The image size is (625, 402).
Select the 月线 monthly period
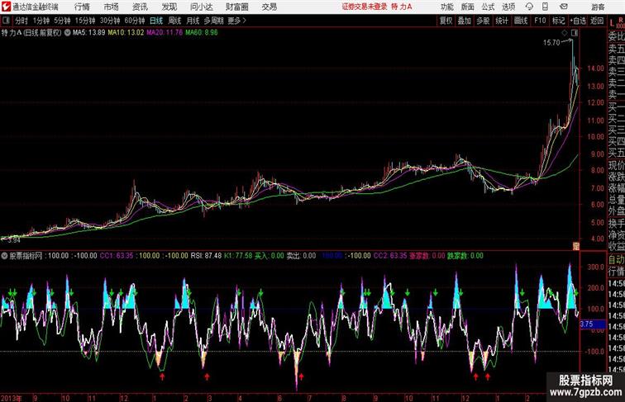click(193, 21)
